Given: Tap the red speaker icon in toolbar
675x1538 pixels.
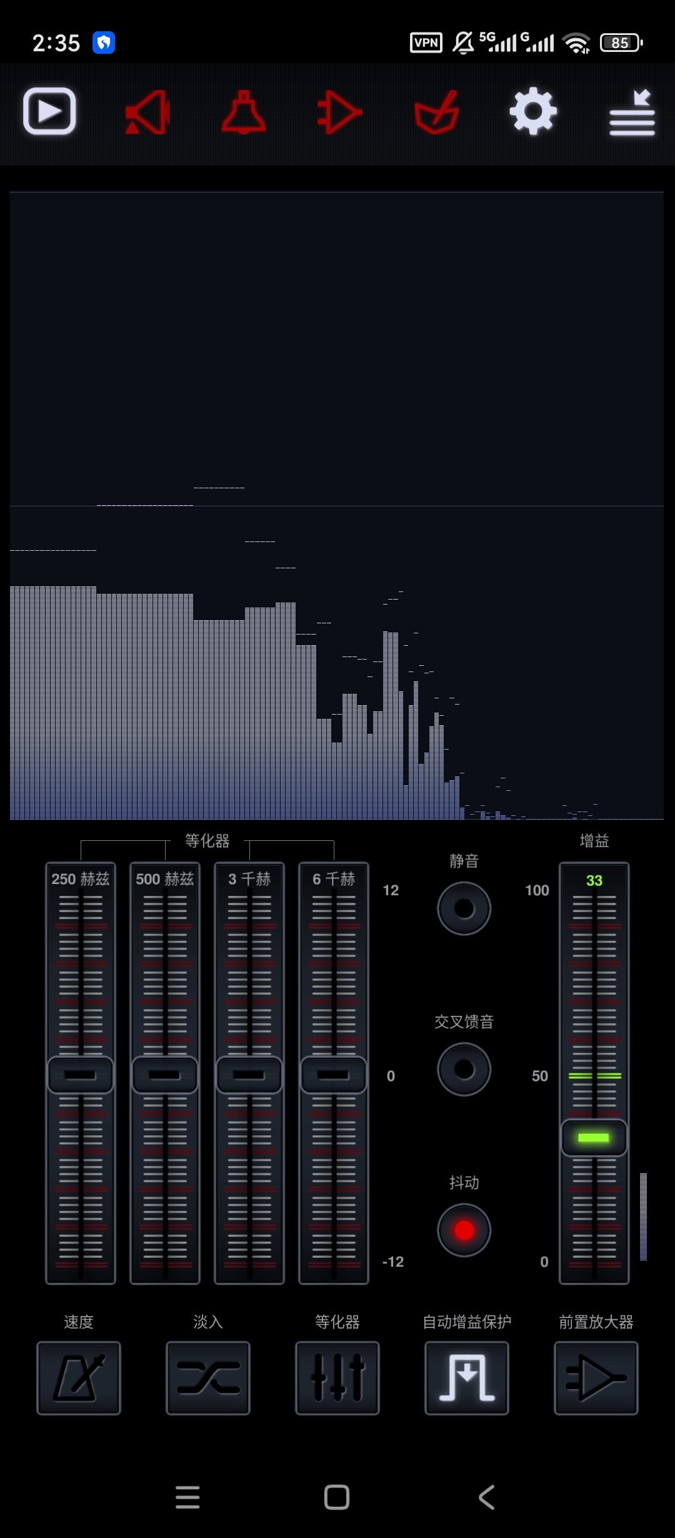Looking at the screenshot, I should (x=147, y=113).
